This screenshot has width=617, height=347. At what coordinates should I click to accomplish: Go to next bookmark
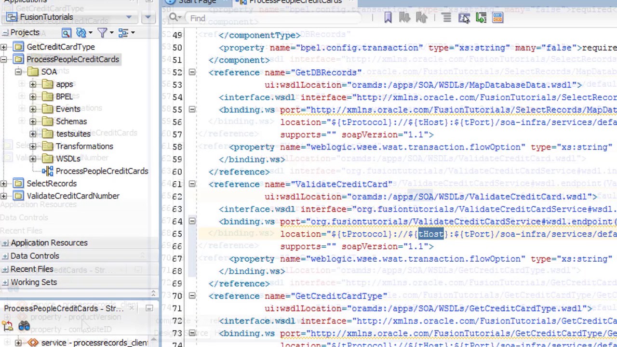404,18
